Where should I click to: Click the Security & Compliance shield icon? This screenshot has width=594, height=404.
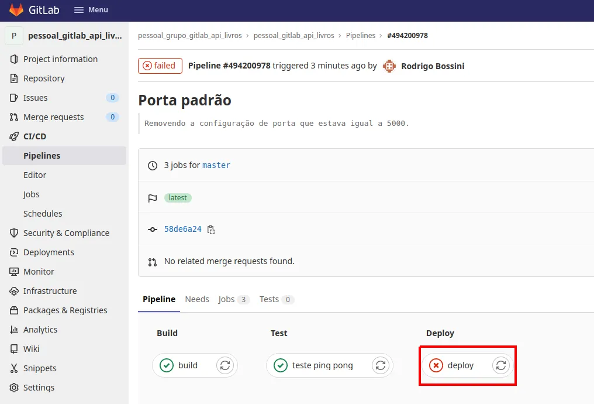point(14,233)
